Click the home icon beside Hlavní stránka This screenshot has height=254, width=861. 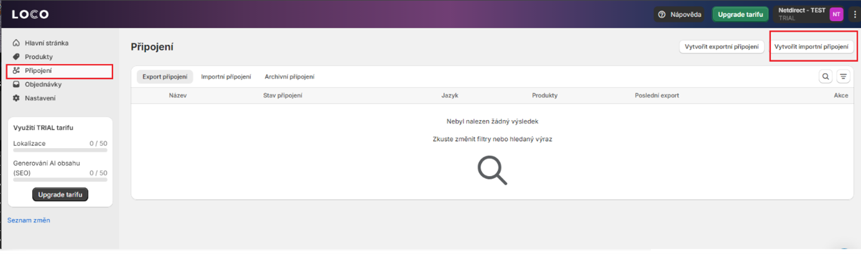17,43
